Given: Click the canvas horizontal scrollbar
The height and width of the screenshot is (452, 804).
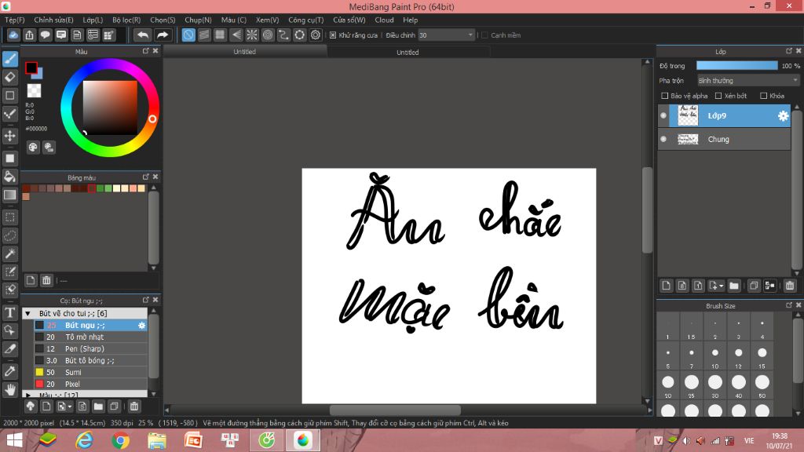Looking at the screenshot, I should click(x=396, y=410).
